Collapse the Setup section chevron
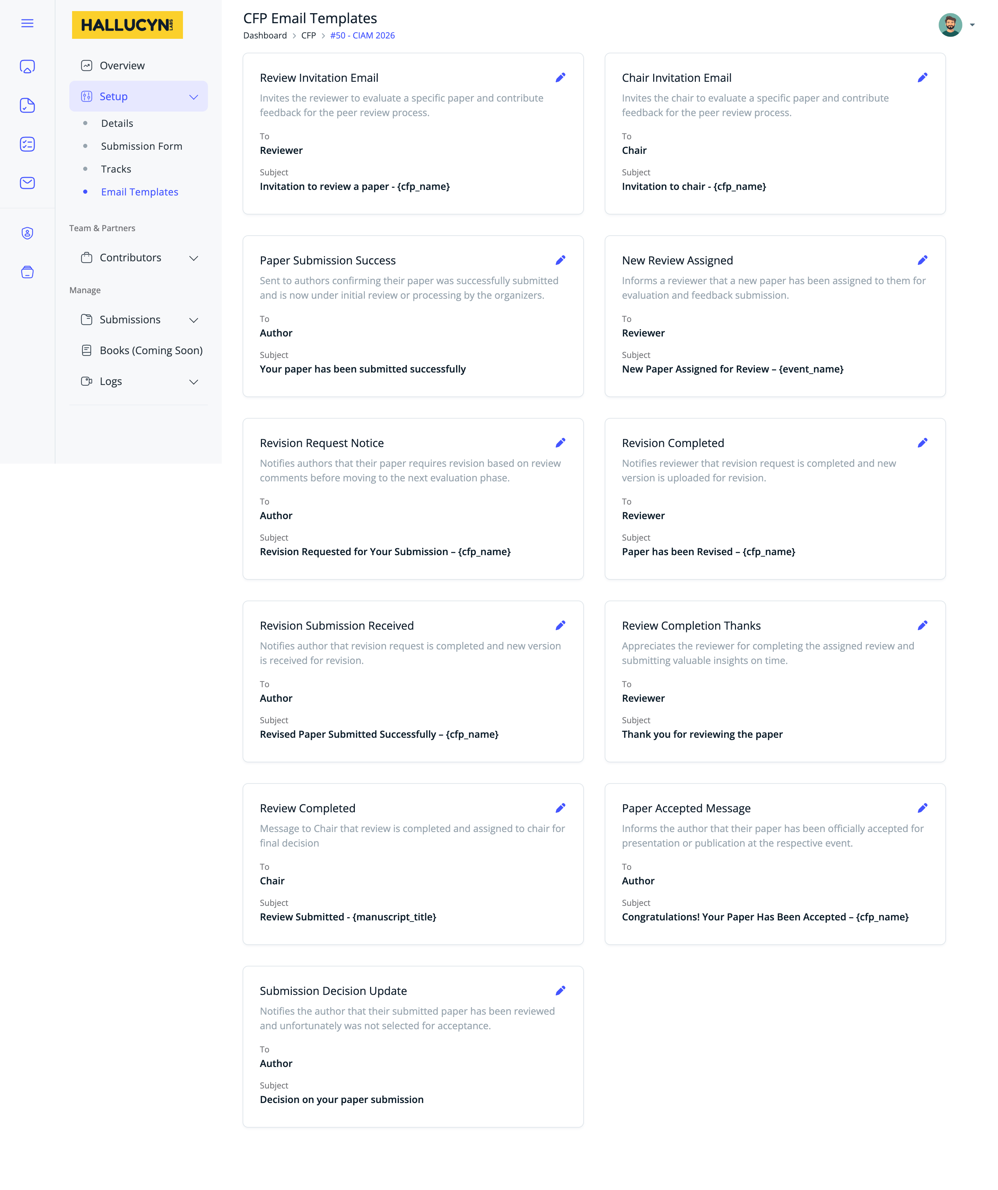 click(193, 96)
